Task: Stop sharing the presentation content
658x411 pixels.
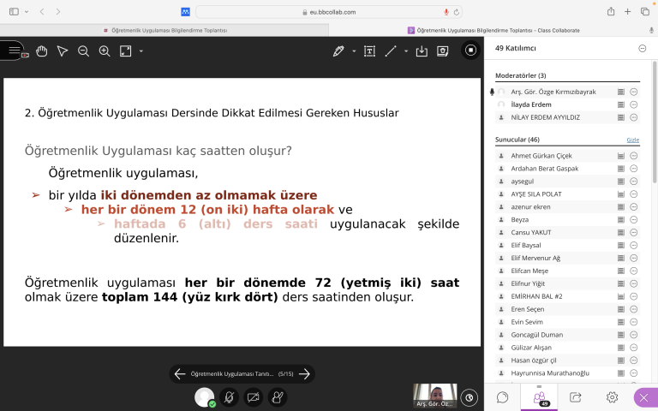Action: tap(470, 51)
